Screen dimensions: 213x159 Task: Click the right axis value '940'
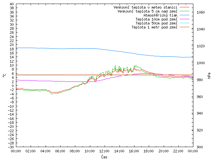click(200, 113)
